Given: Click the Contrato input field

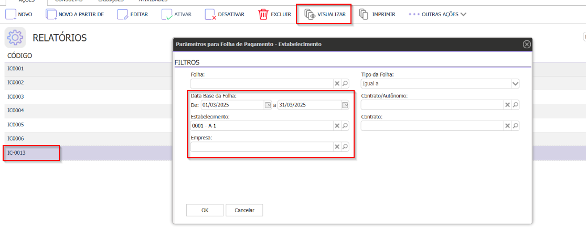Looking at the screenshot, I should point(432,126).
